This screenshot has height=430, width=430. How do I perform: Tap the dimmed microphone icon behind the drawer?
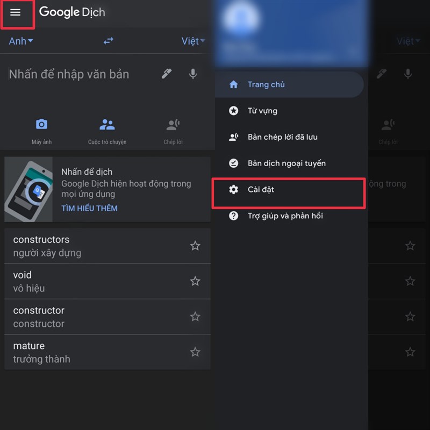[x=408, y=74]
